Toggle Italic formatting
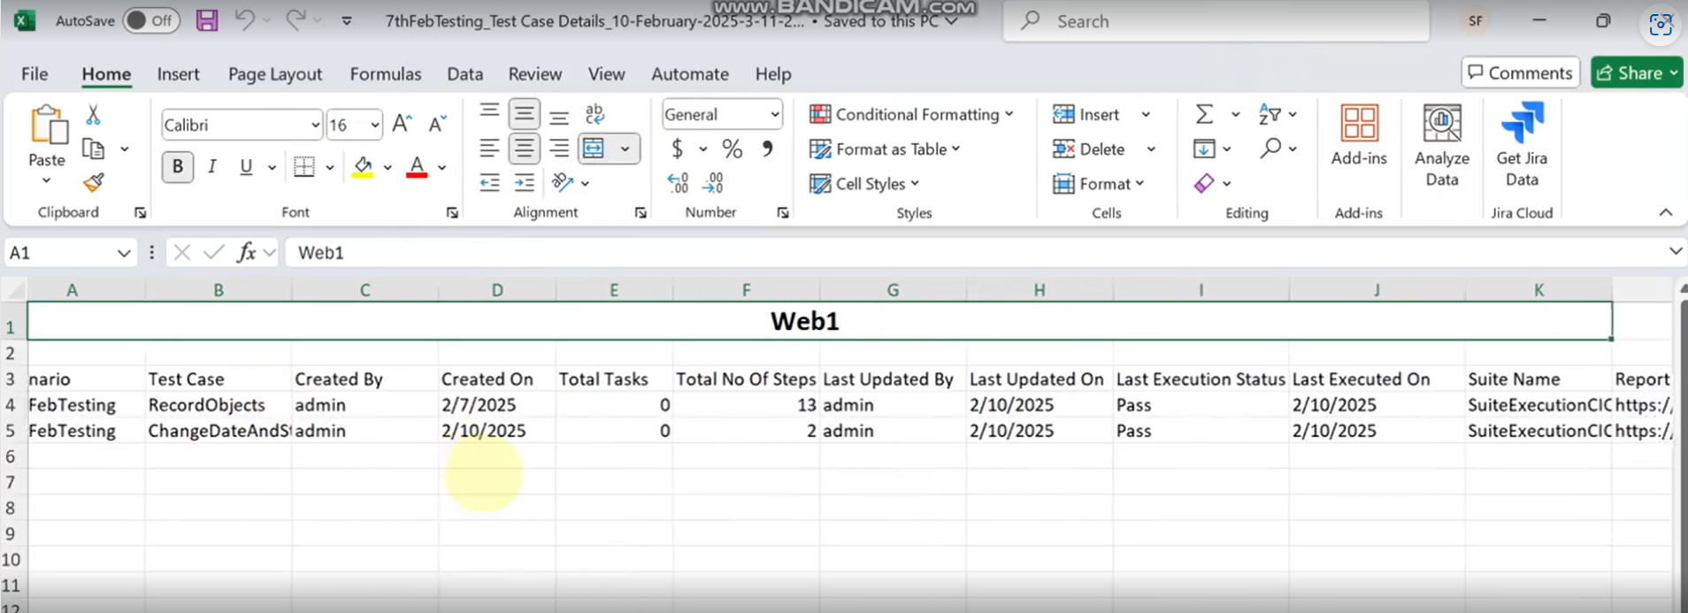Image resolution: width=1688 pixels, height=613 pixels. click(212, 166)
